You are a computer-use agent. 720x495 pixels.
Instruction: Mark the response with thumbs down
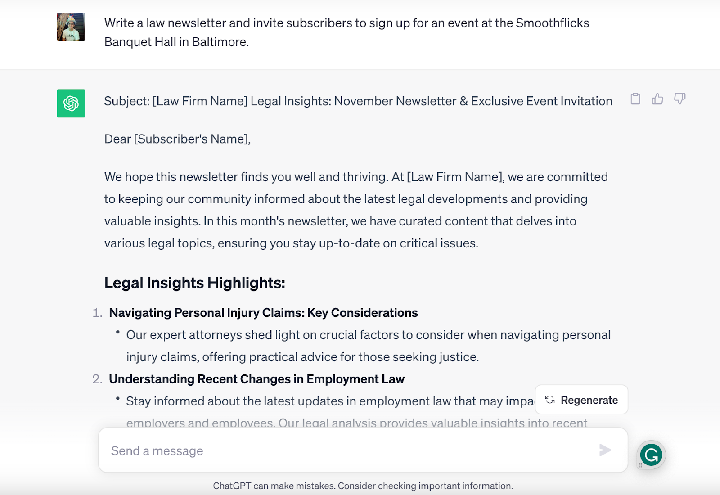coord(679,99)
